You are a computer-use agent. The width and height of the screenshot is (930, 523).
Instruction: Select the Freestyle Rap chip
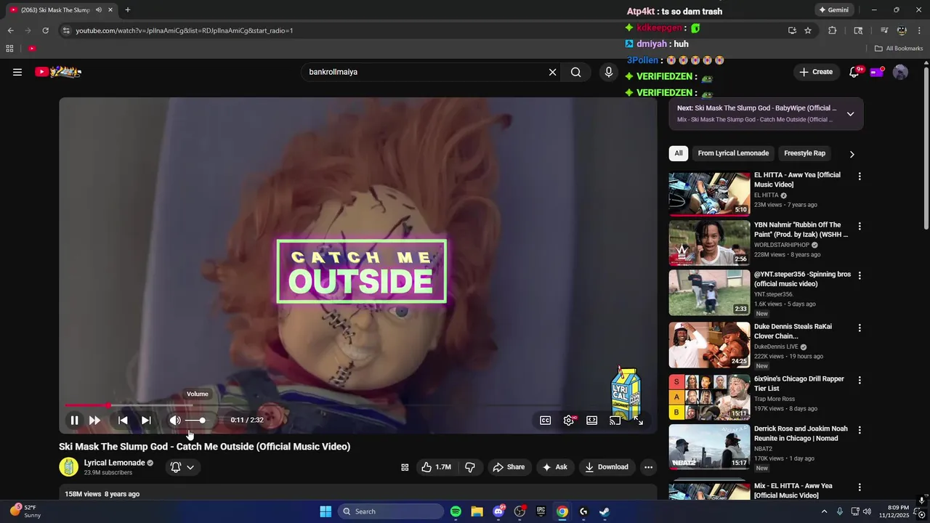click(804, 153)
